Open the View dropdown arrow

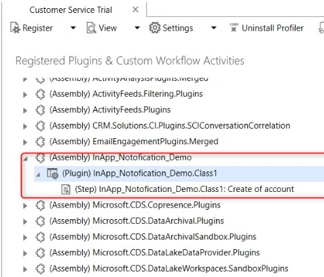[137, 28]
